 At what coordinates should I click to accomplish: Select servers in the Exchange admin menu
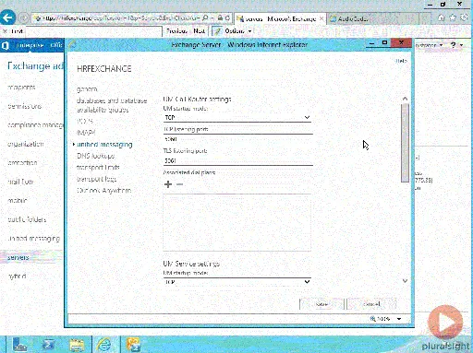pyautogui.click(x=18, y=257)
